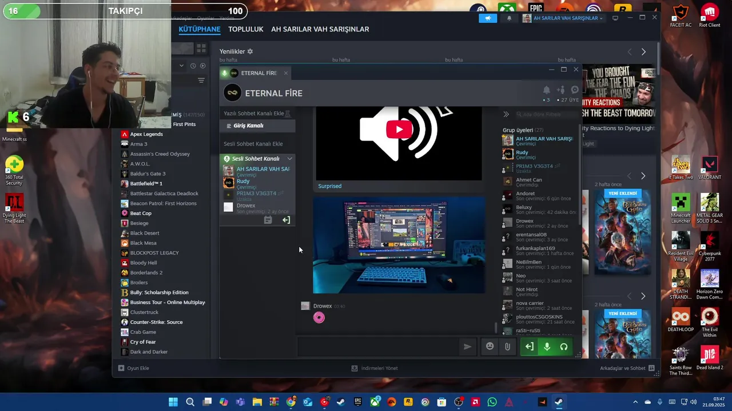This screenshot has height=411, width=732.
Task: Open AH SARILAR VAH SARIŞINLAR profile tab
Action: [320, 29]
